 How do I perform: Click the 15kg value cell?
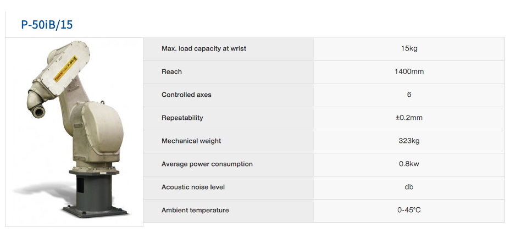point(409,49)
